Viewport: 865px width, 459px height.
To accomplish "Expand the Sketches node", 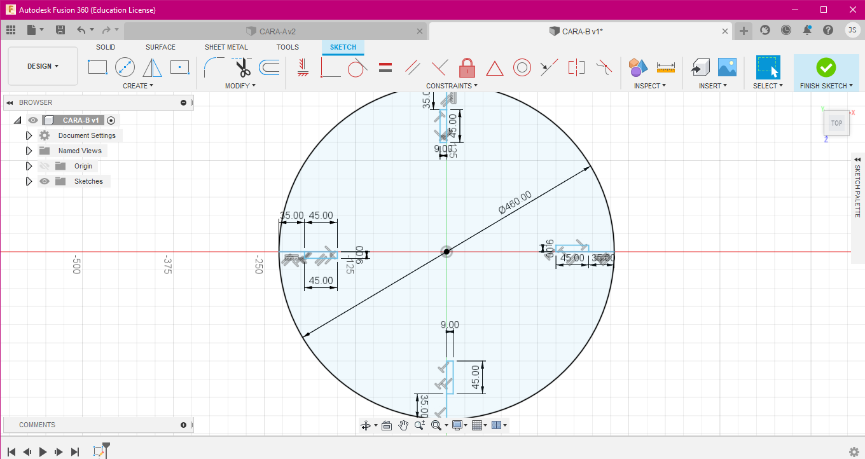I will pos(29,181).
